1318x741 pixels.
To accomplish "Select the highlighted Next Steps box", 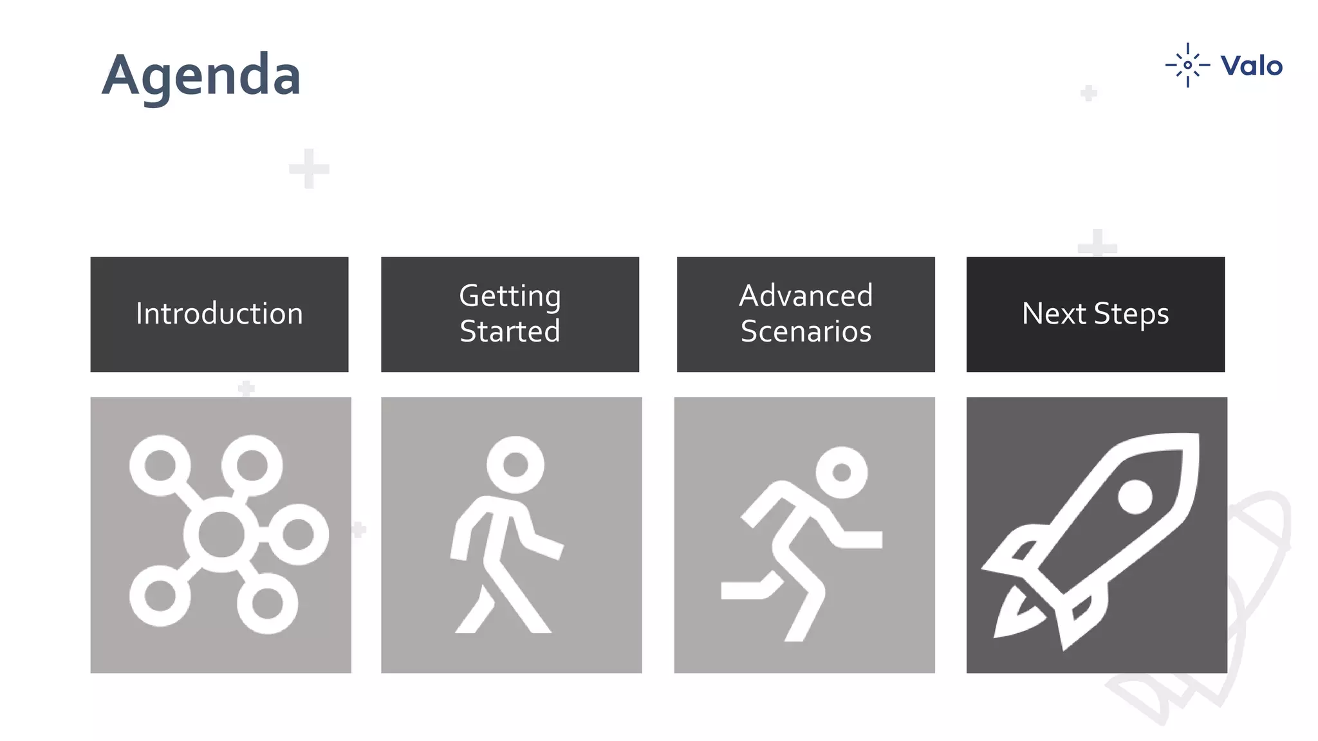I will (1095, 314).
